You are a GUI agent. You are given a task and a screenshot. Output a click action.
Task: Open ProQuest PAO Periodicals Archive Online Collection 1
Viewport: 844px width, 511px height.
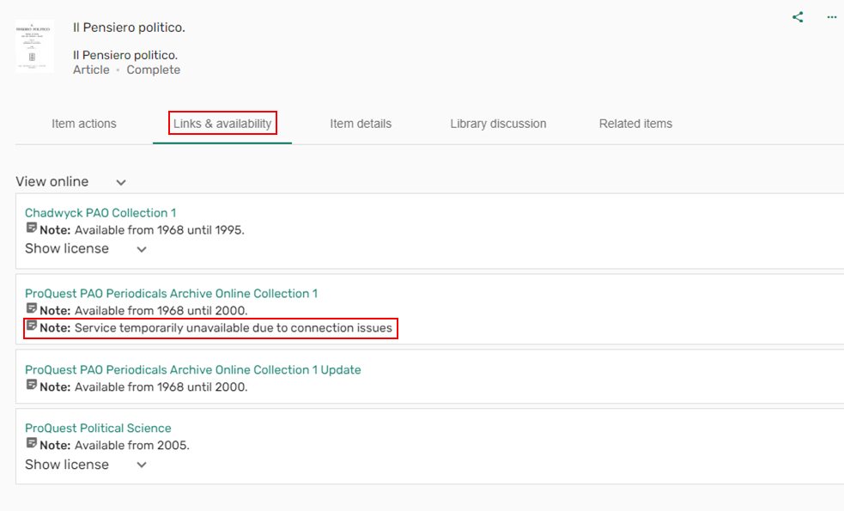click(x=171, y=294)
